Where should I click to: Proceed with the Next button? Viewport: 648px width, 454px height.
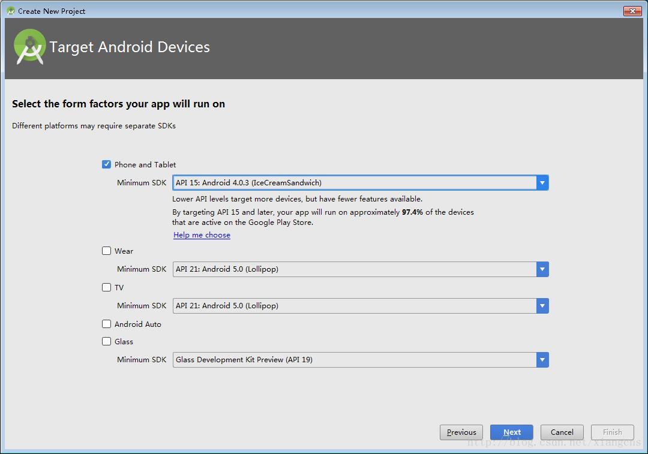tap(512, 432)
